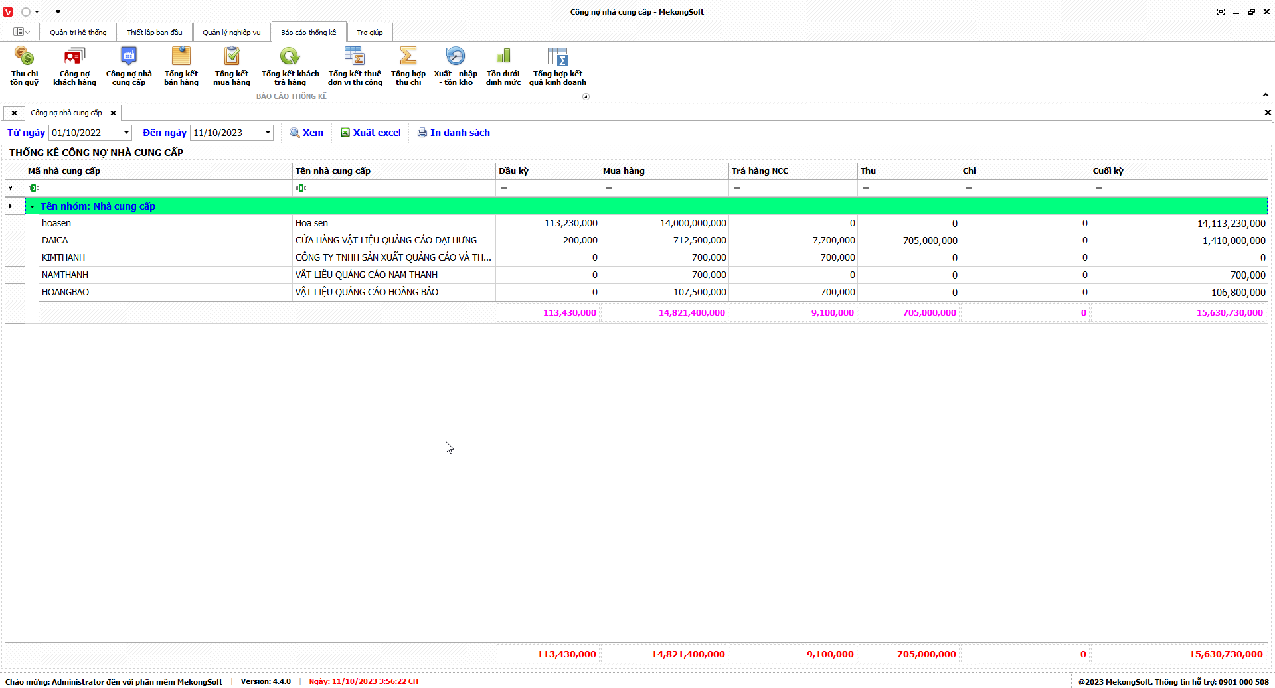
Task: Switch to Quản lý nghiệp vụ tab
Action: click(x=231, y=33)
